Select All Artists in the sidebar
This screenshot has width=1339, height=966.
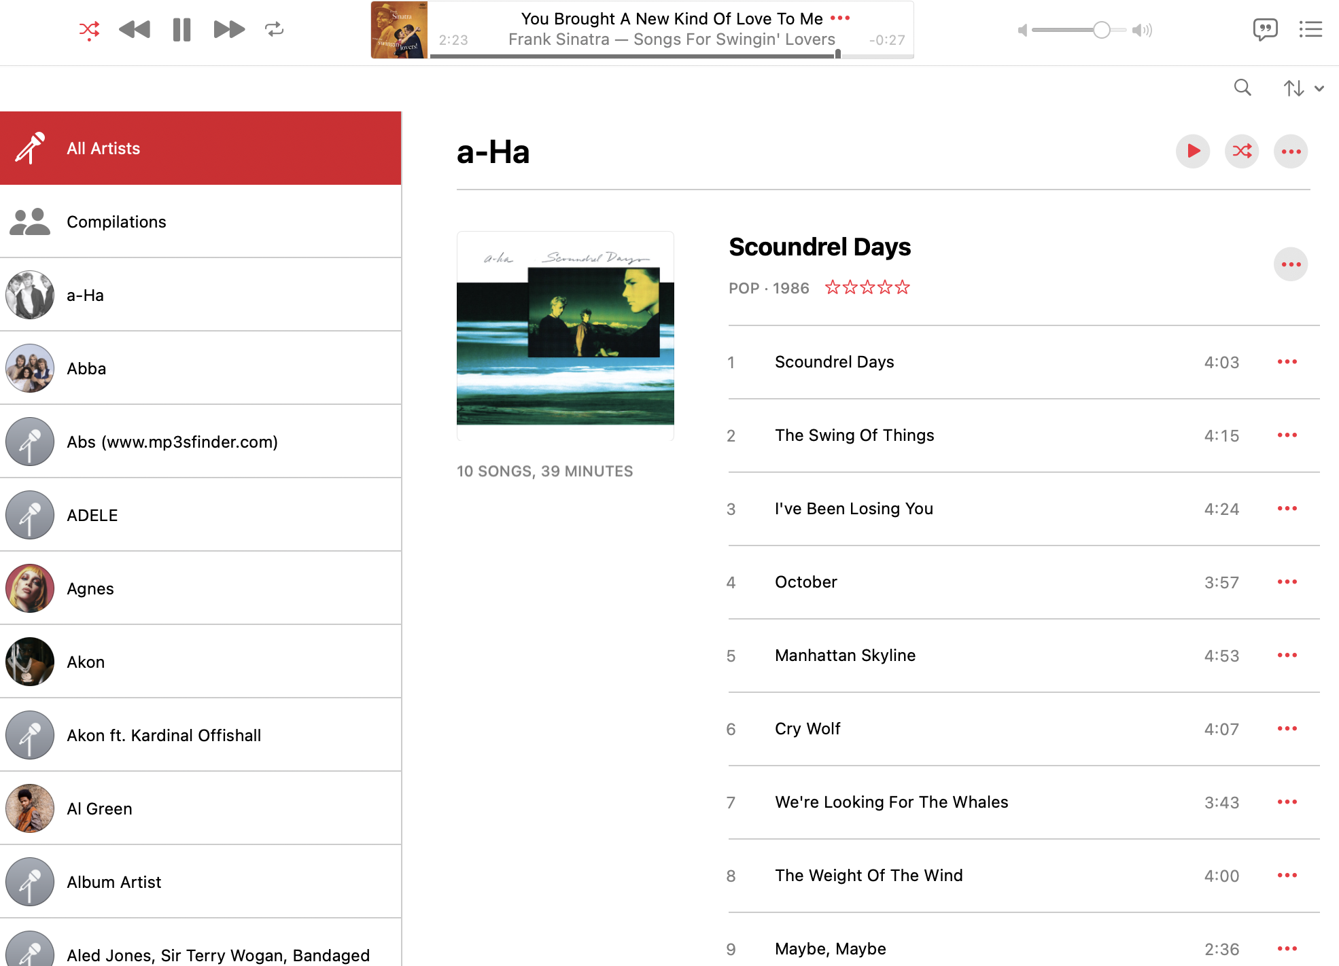click(x=201, y=148)
